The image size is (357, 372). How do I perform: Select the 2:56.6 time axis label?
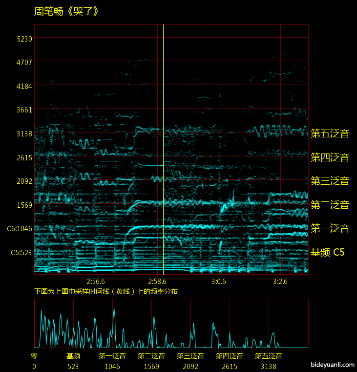click(96, 282)
